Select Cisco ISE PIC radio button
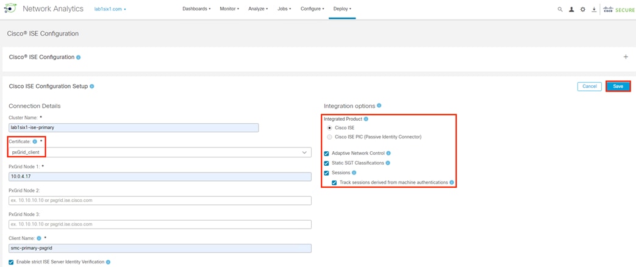This screenshot has width=636, height=267. tap(329, 137)
